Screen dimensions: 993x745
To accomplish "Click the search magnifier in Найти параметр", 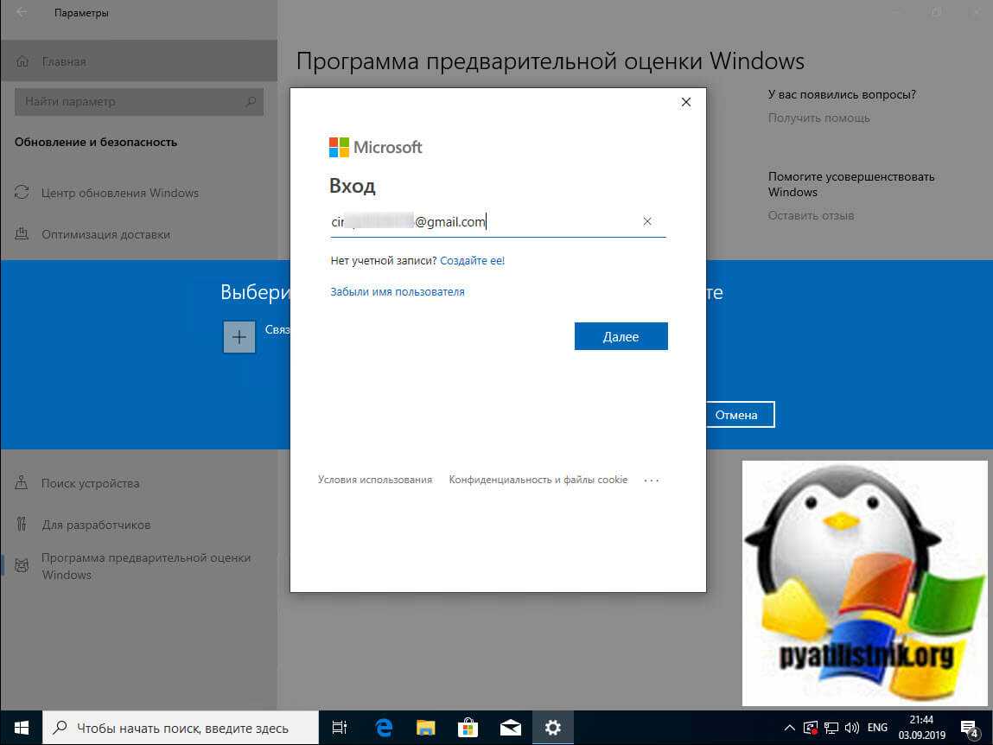I will pos(251,101).
